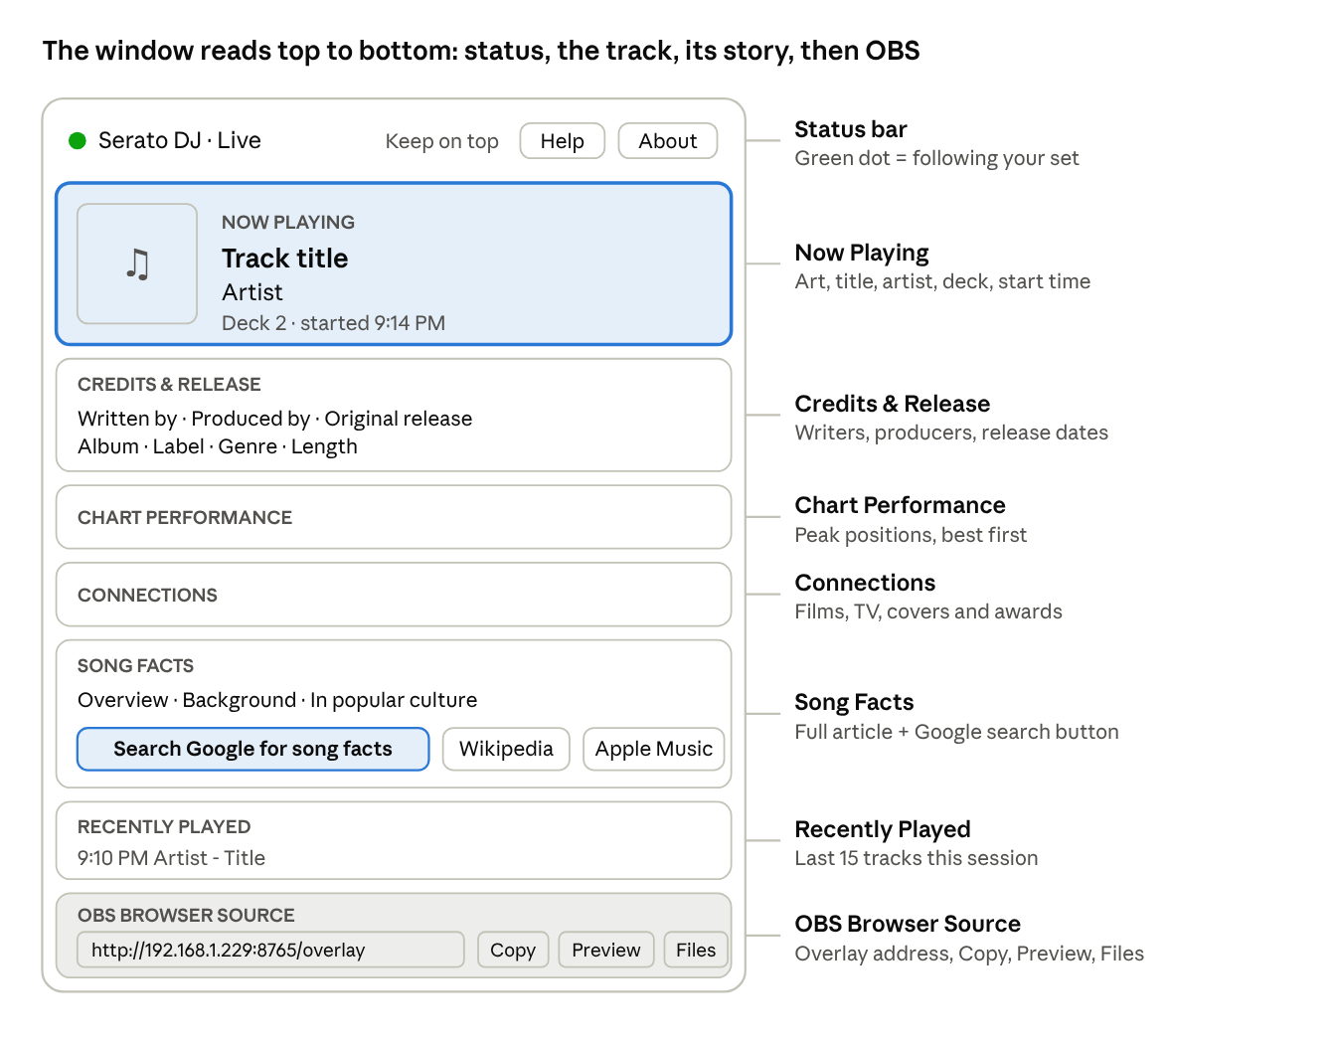Click Peak positions, best first text
Screen dimensions: 1336x1046
(x=911, y=535)
